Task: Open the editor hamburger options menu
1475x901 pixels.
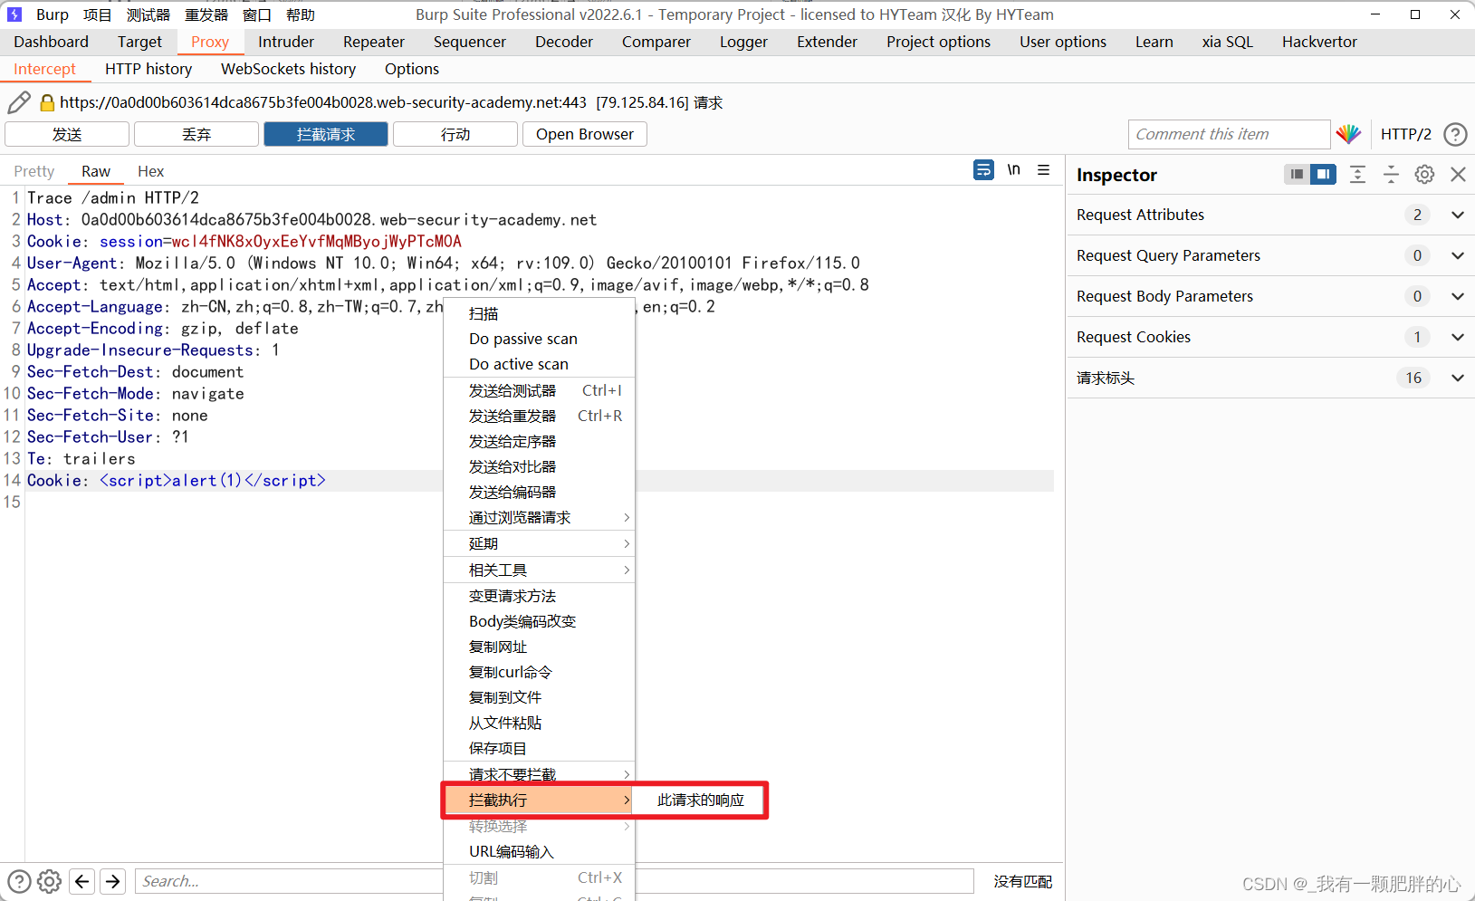Action: coord(1044,169)
